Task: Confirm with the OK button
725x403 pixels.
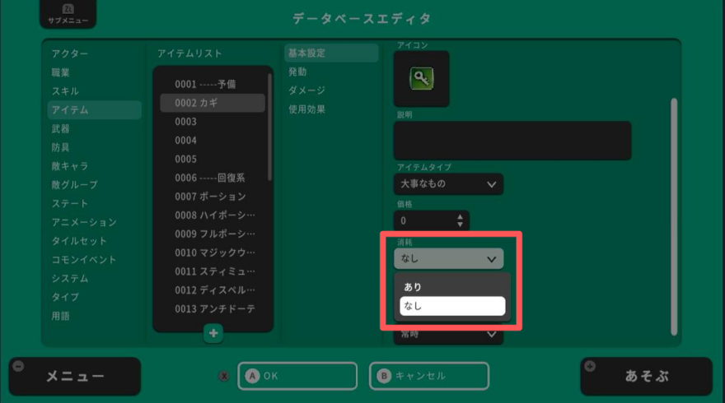Action: [x=297, y=376]
